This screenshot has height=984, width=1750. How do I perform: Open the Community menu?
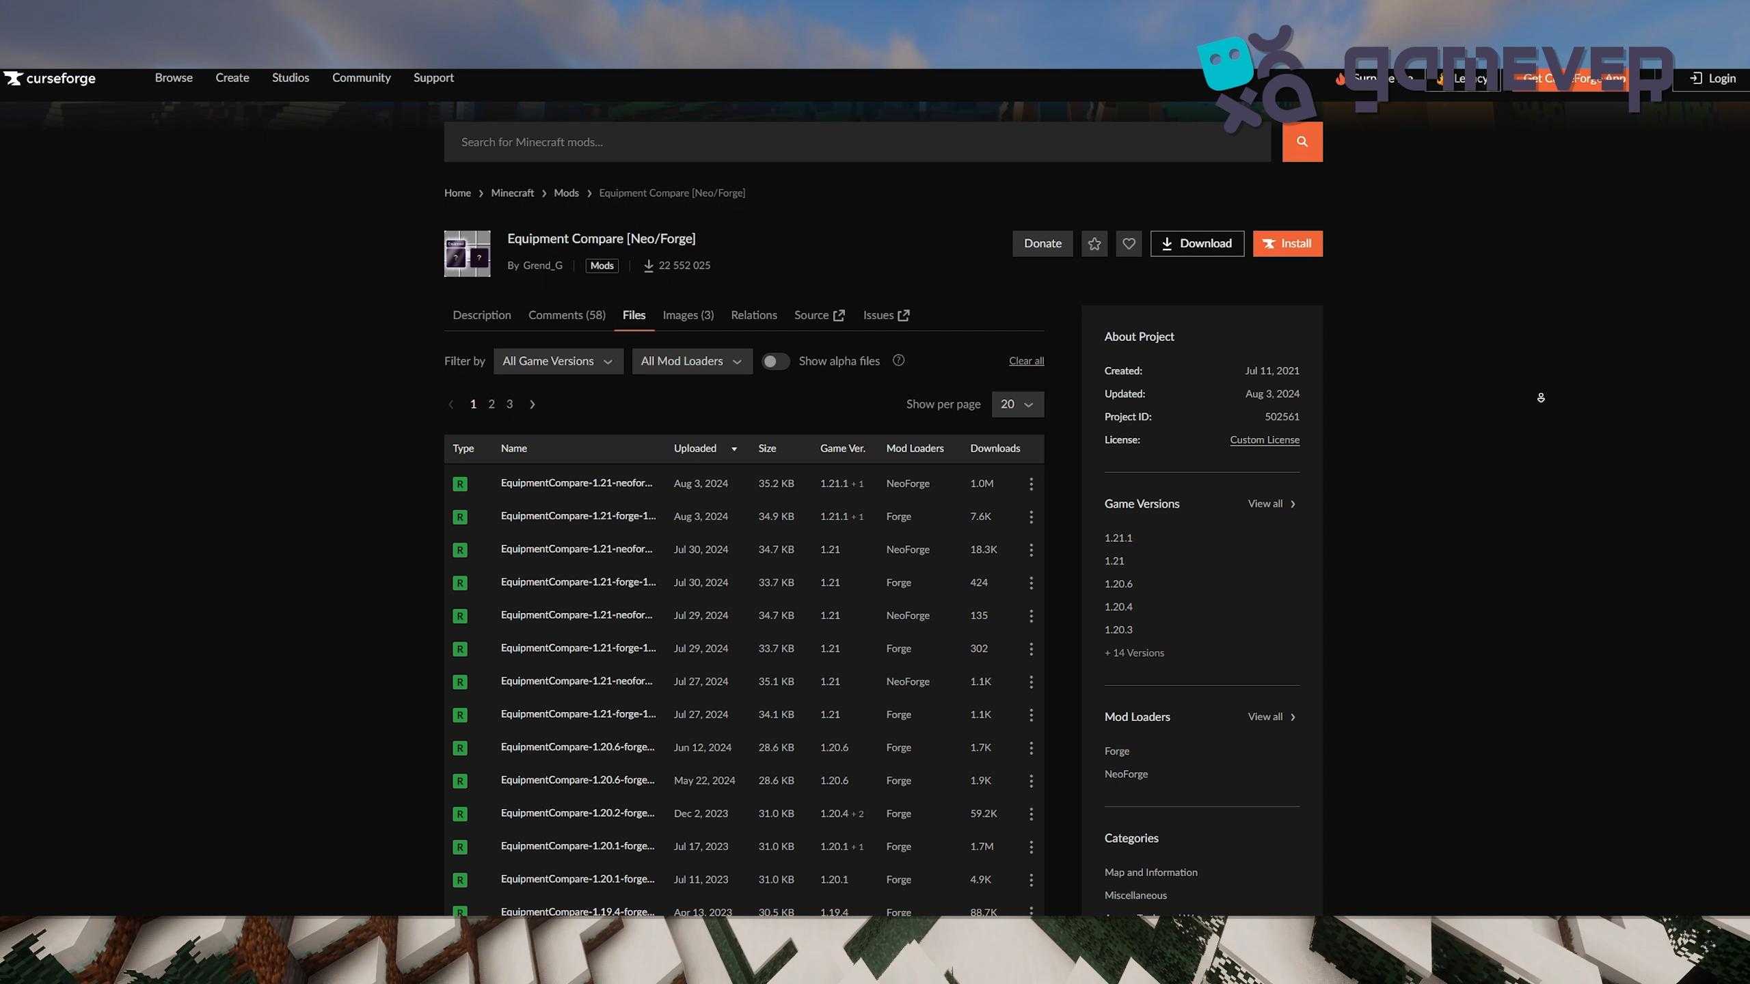pyautogui.click(x=361, y=78)
